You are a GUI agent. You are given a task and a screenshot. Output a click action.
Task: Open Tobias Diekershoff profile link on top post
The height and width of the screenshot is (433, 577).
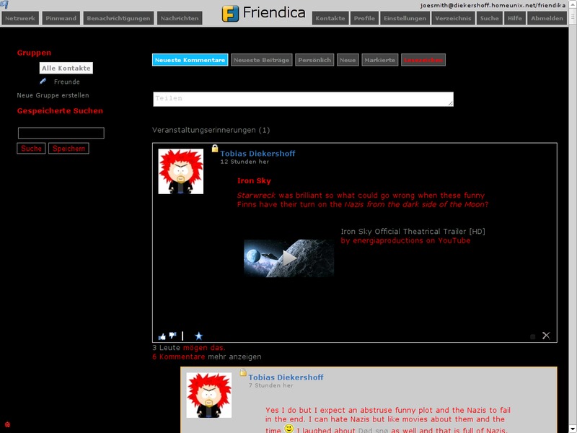point(257,154)
